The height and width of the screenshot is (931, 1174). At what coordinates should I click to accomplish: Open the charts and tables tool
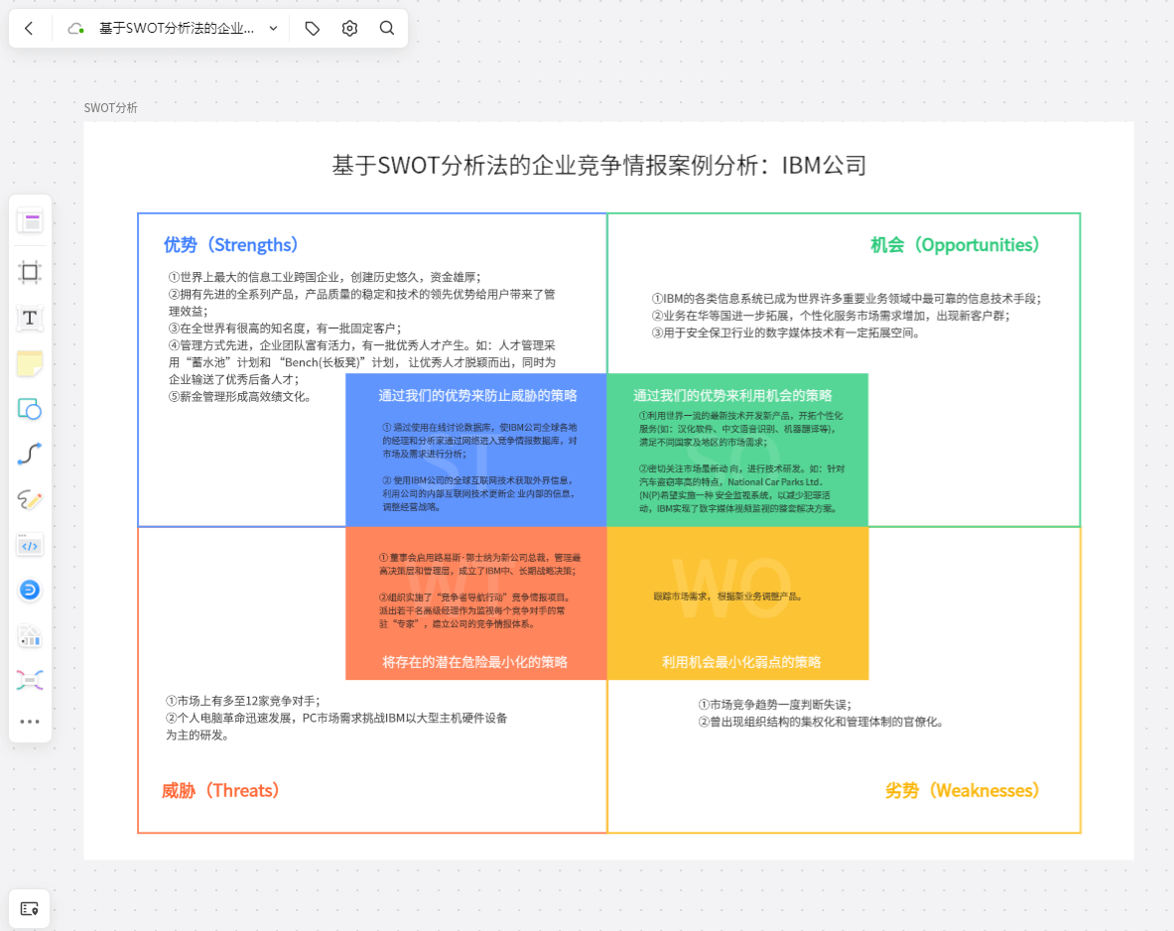[30, 636]
